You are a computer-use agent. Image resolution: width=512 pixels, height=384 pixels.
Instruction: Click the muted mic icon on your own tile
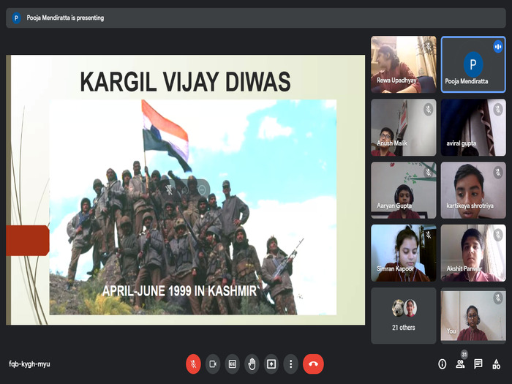click(x=497, y=298)
